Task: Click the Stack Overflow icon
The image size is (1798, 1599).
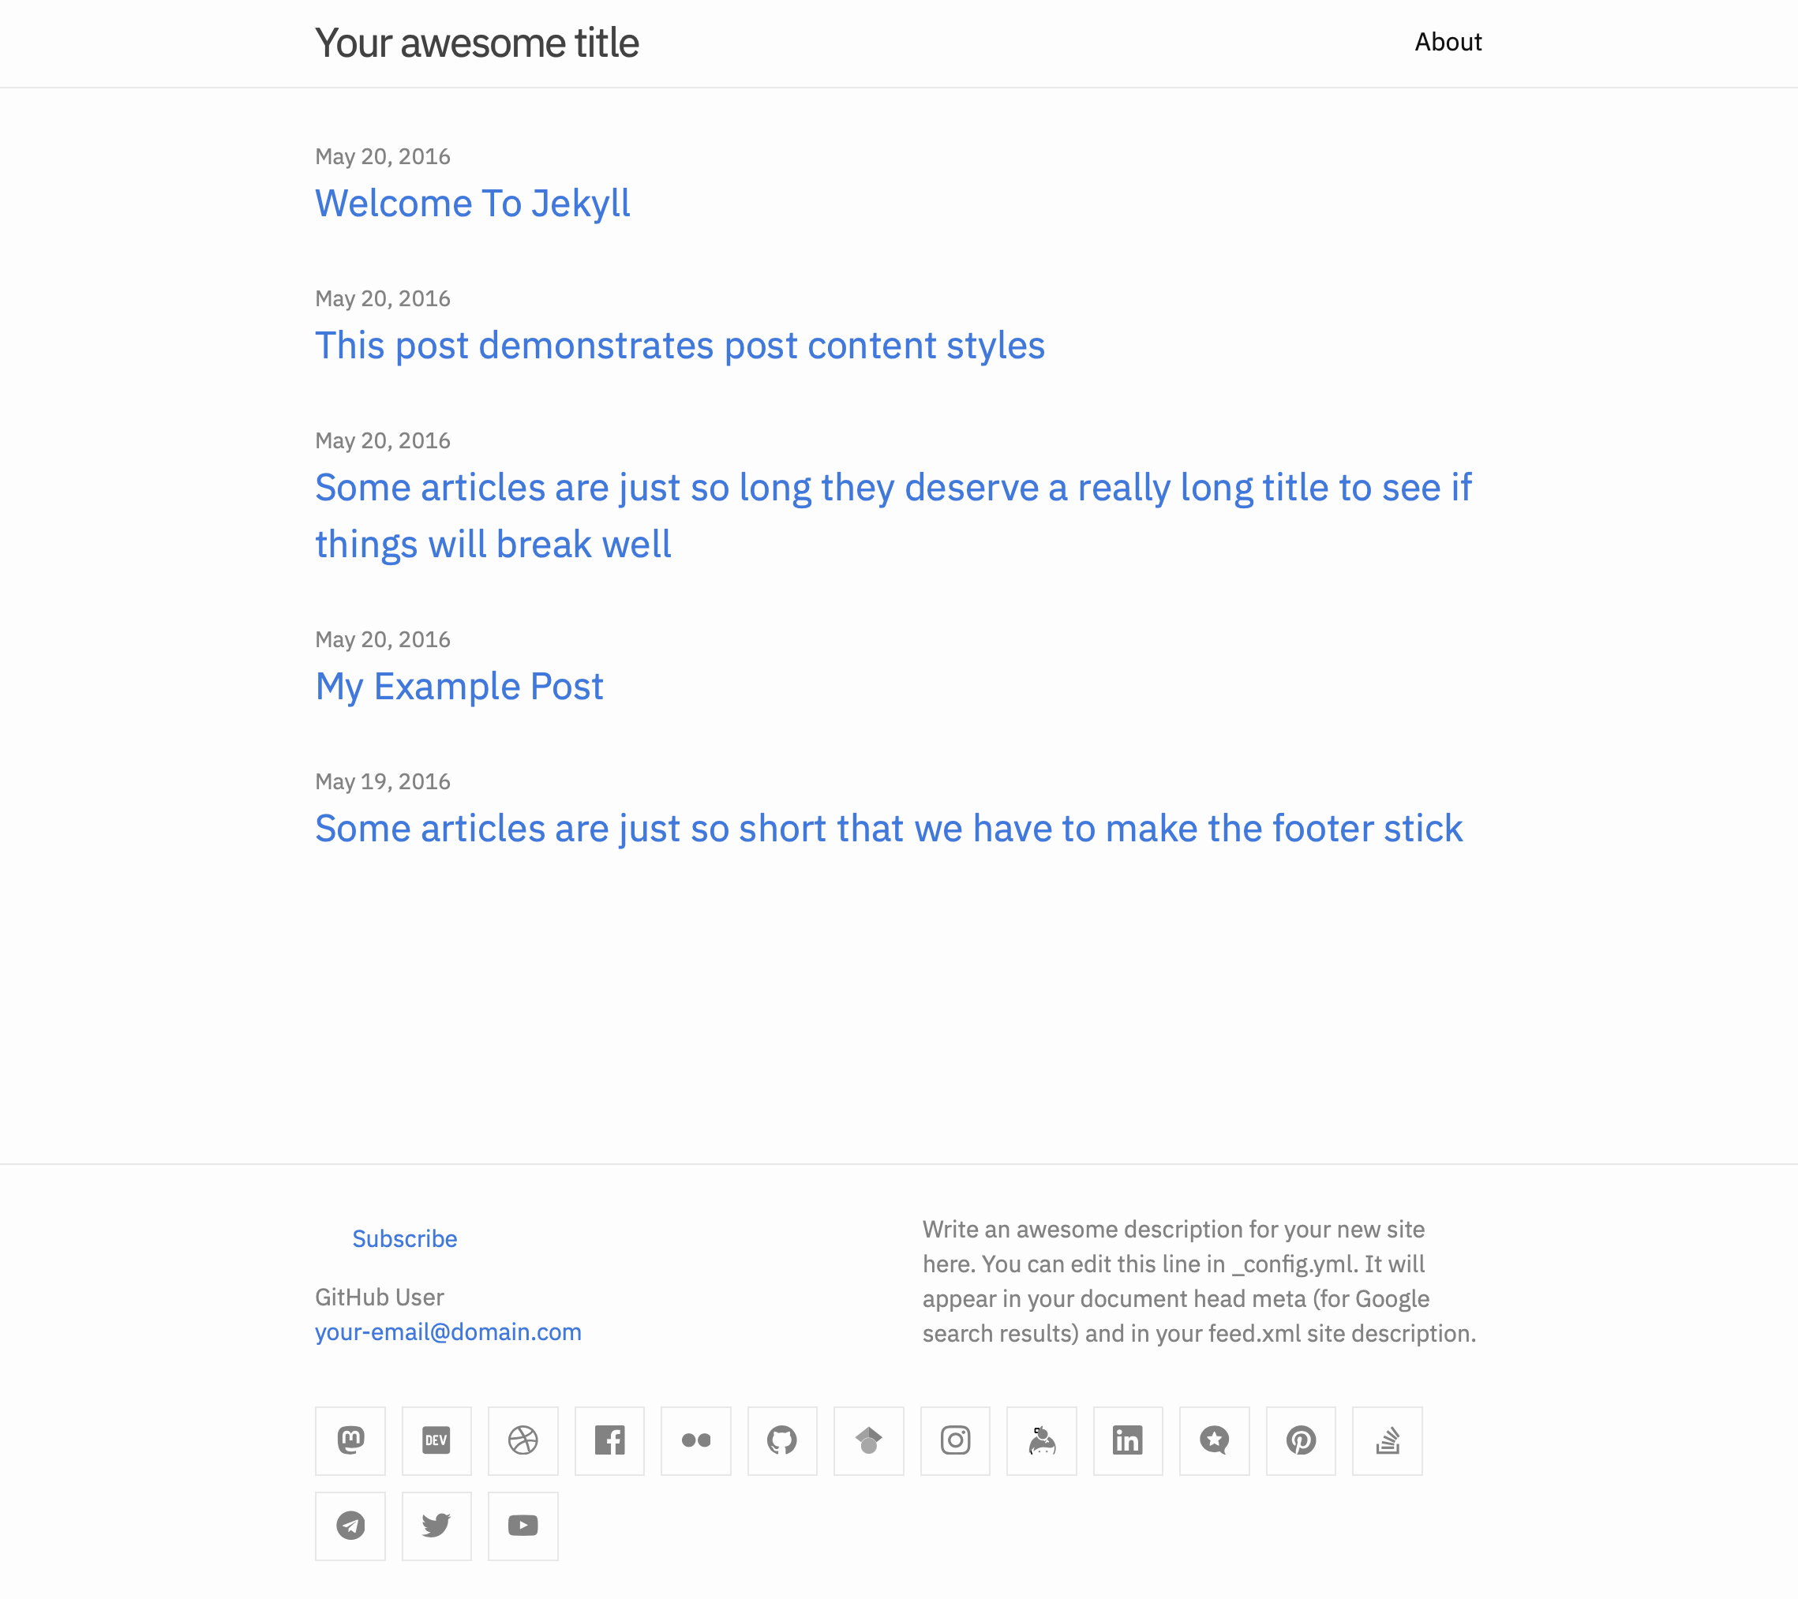Action: (1386, 1440)
